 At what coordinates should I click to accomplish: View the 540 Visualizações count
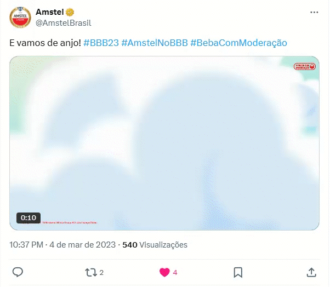[x=155, y=245]
